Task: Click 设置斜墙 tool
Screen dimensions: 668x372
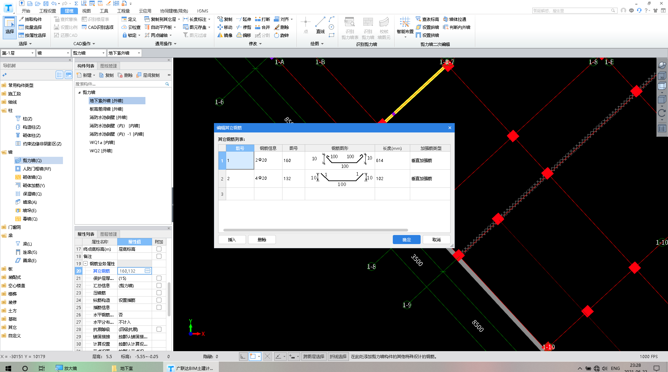Action: (x=427, y=27)
